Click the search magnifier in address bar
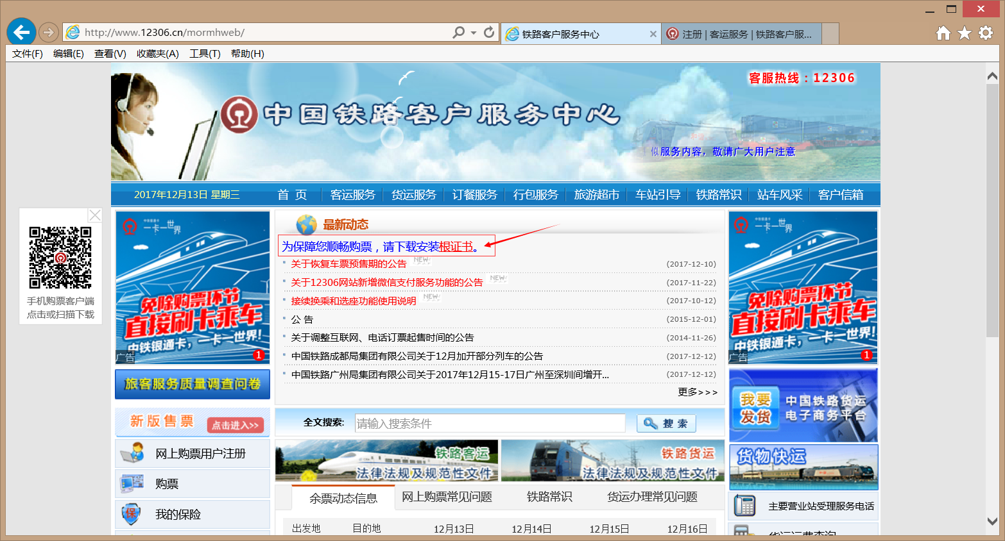The height and width of the screenshot is (541, 1005). [458, 32]
